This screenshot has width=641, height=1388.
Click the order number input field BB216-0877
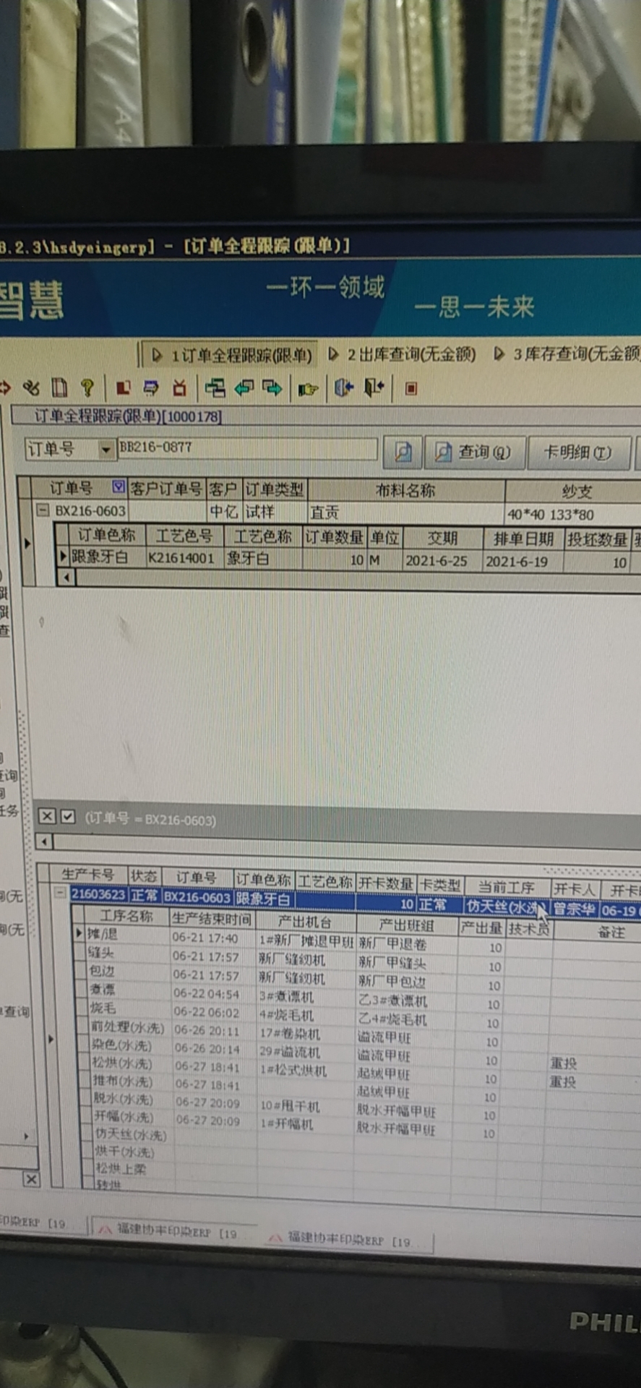247,448
